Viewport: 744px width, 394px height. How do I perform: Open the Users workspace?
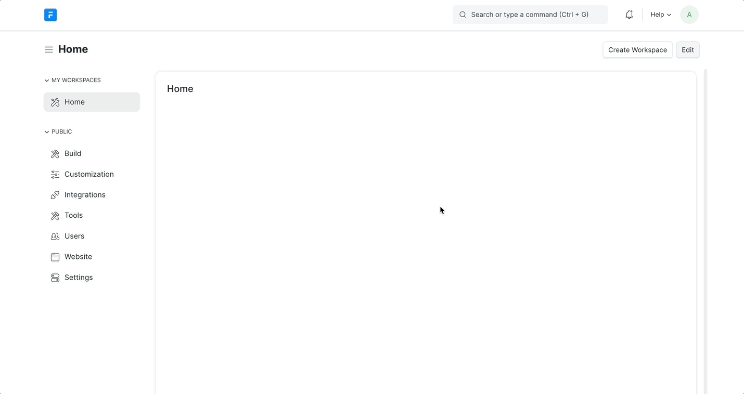click(92, 236)
